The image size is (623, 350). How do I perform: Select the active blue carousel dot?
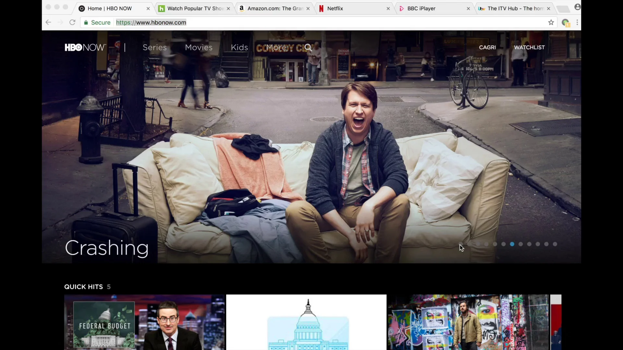pyautogui.click(x=512, y=244)
